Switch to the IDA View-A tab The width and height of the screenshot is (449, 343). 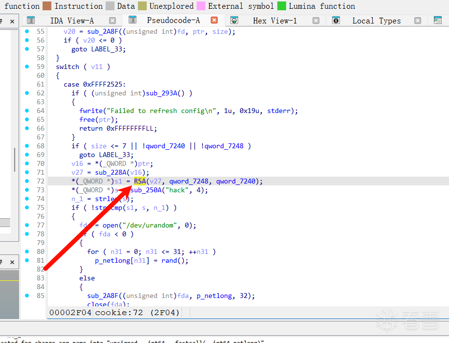click(72, 21)
